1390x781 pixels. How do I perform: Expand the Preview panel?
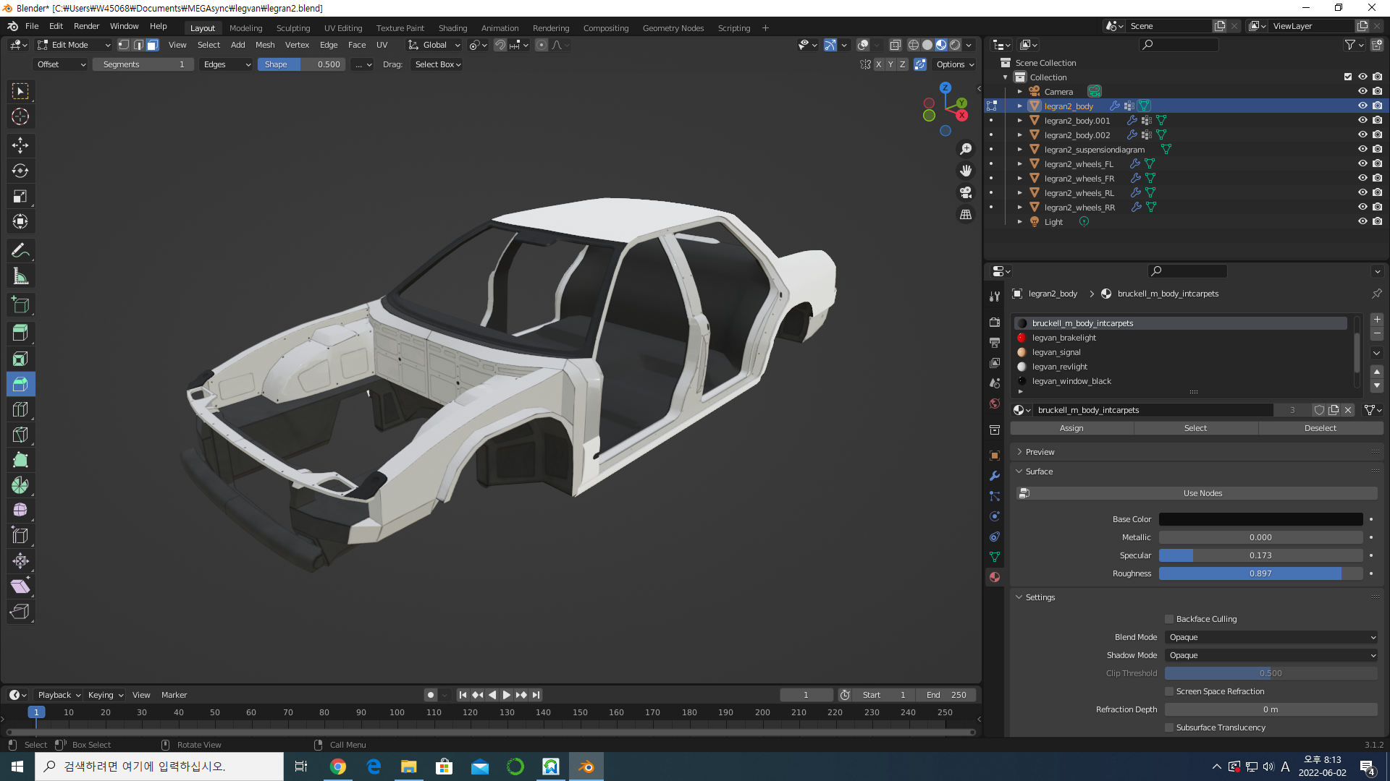[x=1040, y=452]
